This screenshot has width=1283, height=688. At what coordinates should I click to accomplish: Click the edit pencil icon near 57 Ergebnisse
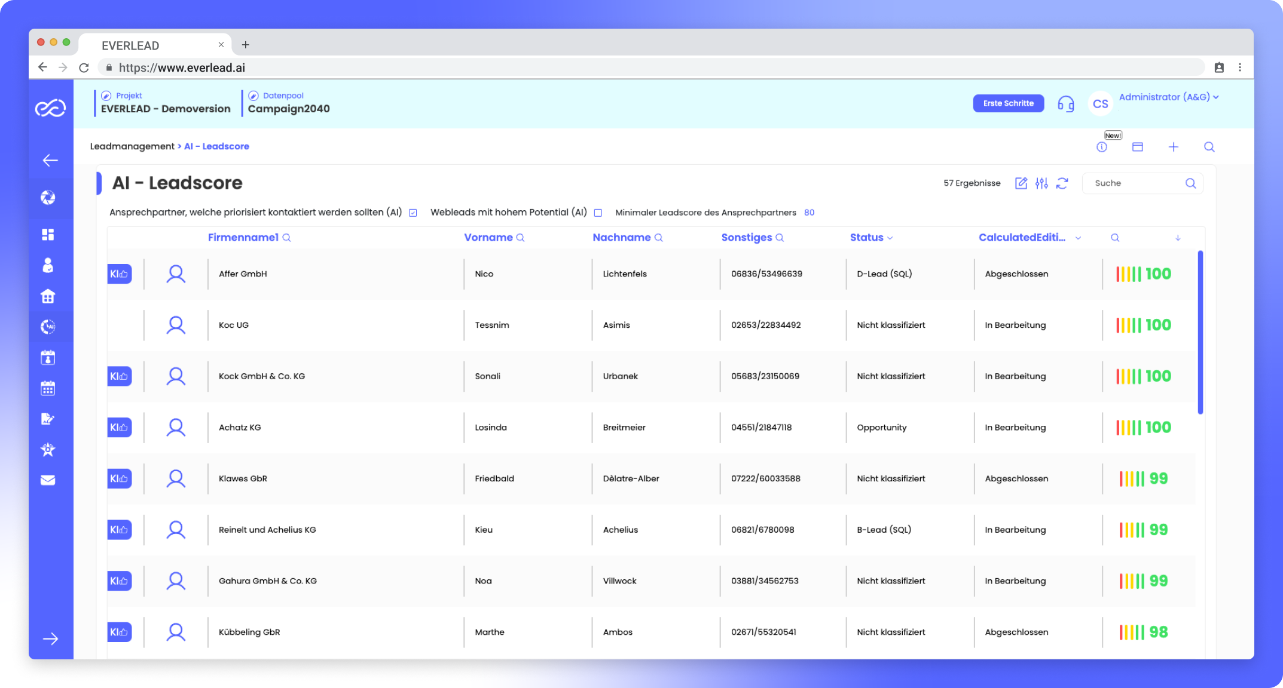tap(1021, 183)
